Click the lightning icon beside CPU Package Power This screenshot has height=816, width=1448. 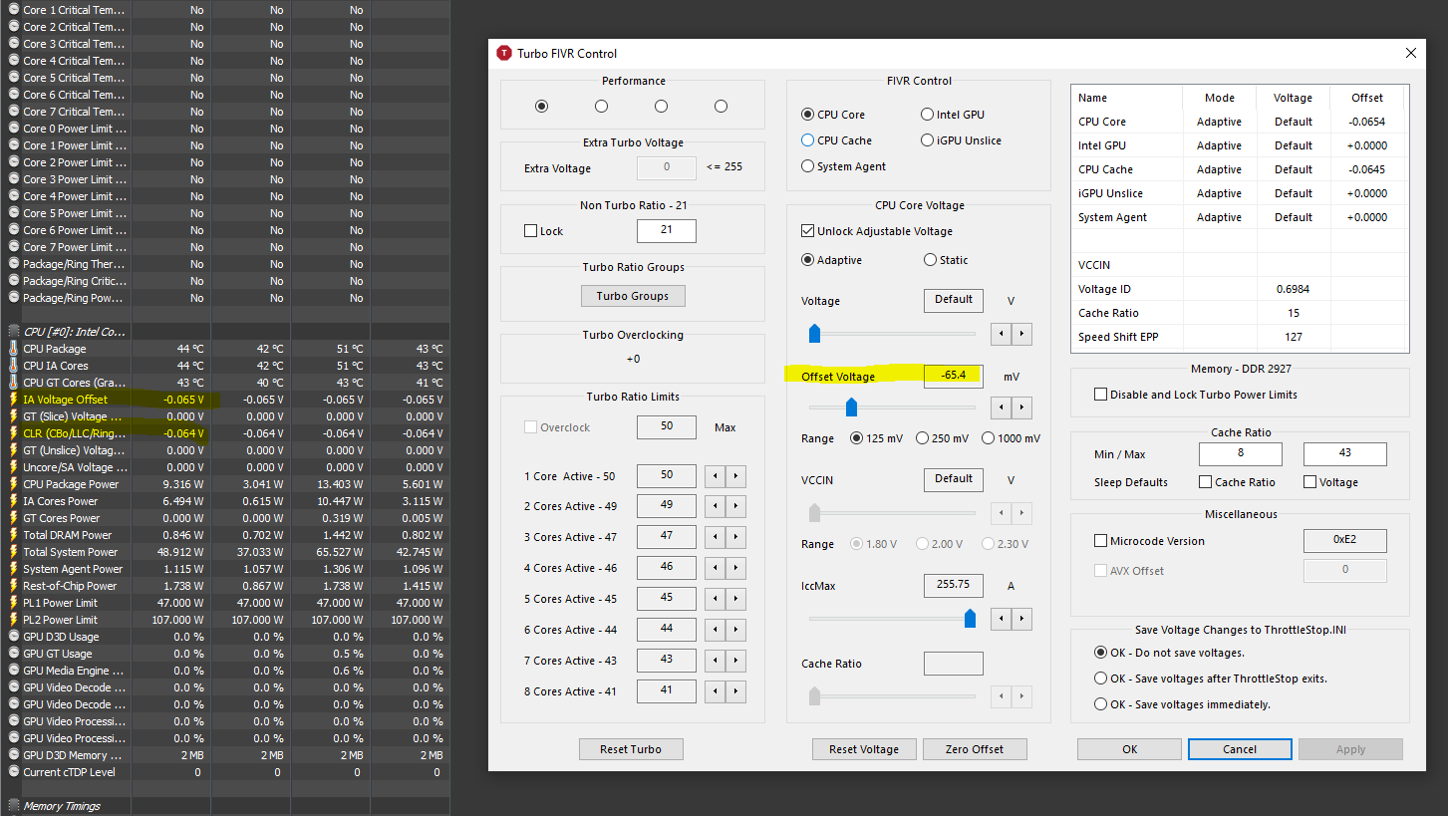(14, 484)
